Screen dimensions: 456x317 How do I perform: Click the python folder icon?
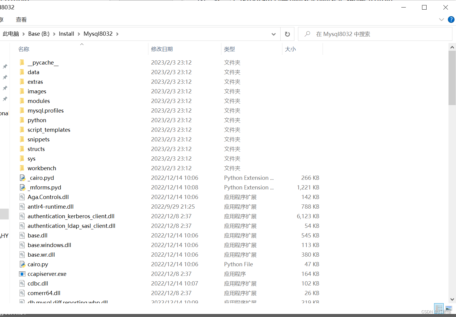[22, 120]
